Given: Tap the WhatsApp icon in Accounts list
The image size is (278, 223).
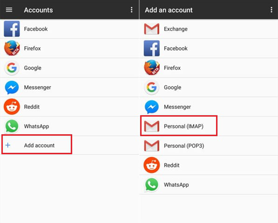Looking at the screenshot, I should point(12,126).
